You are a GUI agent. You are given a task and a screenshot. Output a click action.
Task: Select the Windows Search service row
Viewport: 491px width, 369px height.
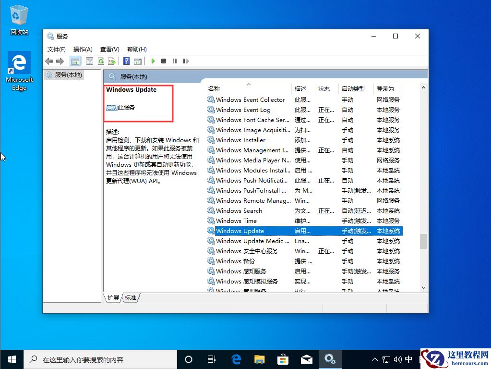coord(239,210)
